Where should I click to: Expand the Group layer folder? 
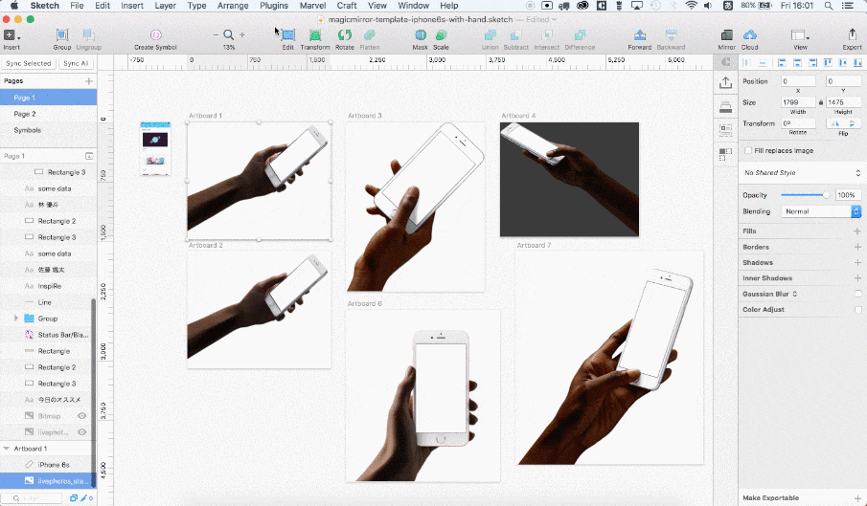pos(16,319)
